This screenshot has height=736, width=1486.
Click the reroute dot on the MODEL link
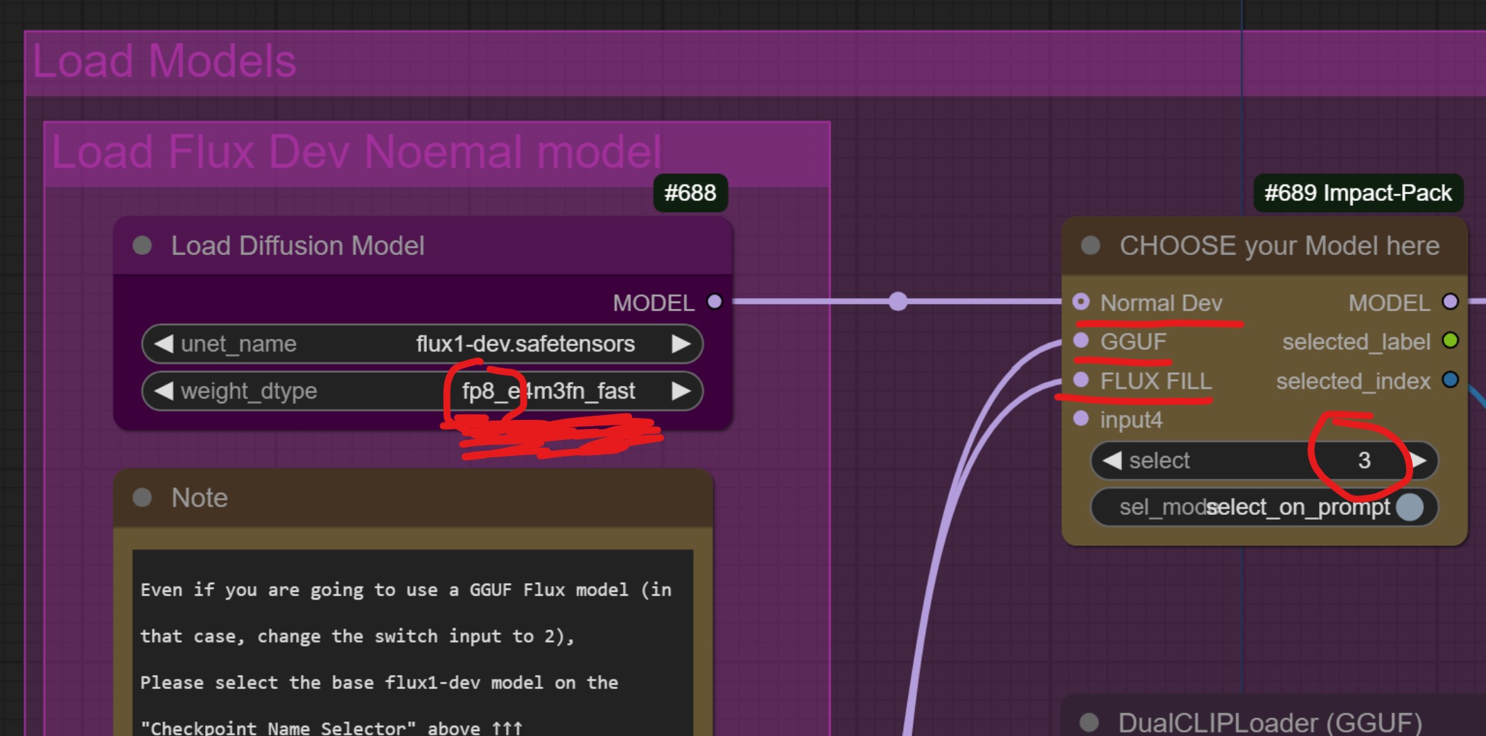pos(898,301)
